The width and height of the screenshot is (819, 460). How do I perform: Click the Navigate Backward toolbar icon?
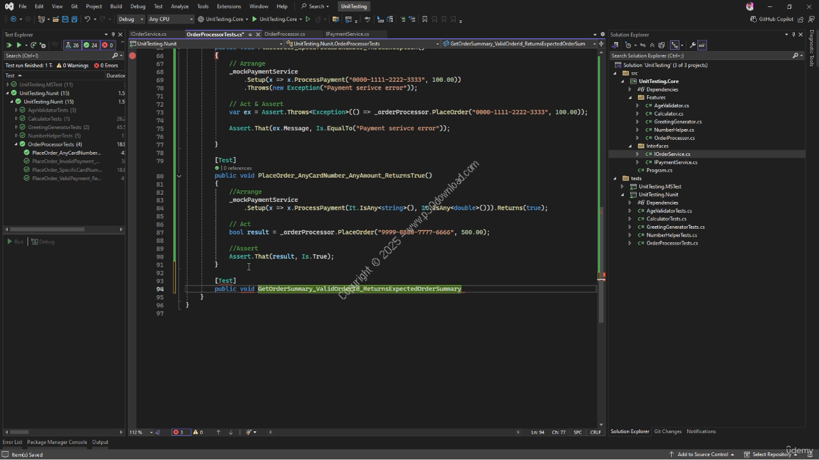[14, 19]
